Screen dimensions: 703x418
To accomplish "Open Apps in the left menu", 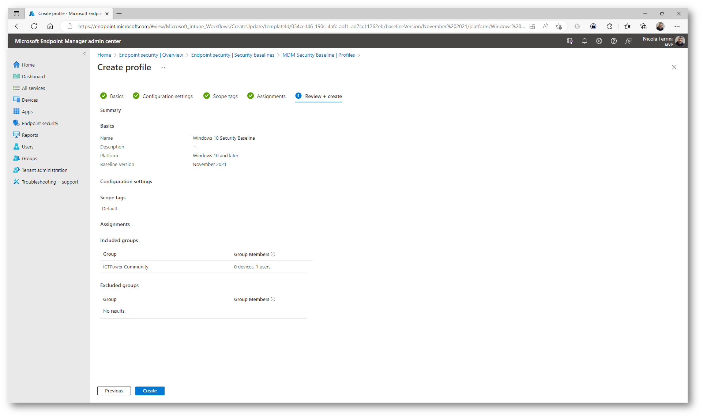I will coord(27,112).
